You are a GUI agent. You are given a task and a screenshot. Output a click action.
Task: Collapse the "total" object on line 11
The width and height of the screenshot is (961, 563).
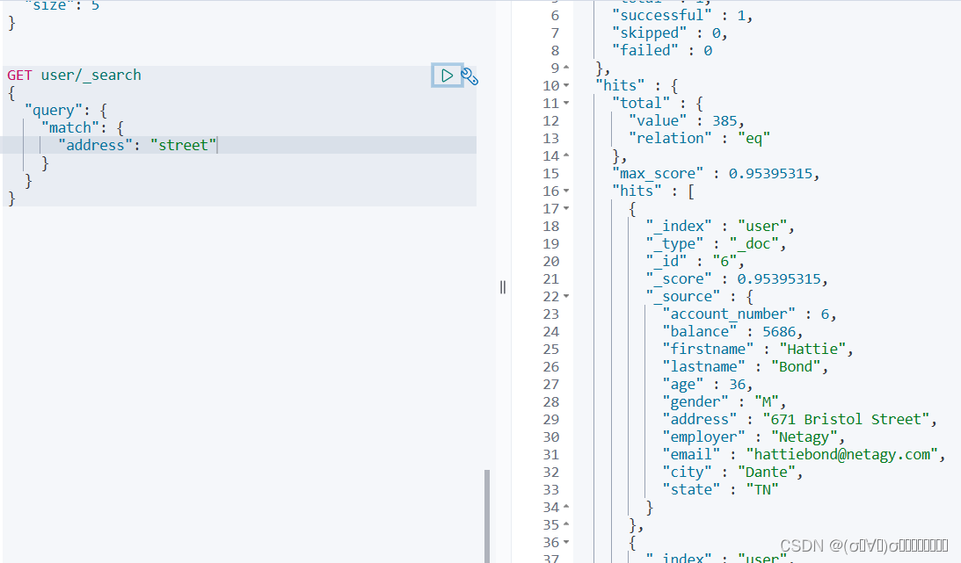[566, 103]
